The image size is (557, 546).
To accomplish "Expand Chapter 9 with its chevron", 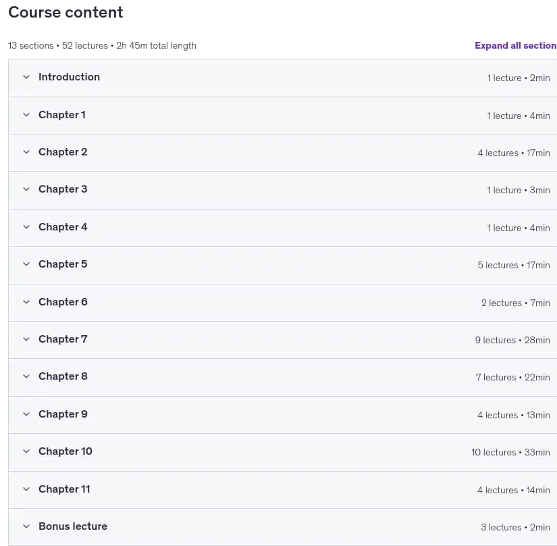I will (26, 414).
